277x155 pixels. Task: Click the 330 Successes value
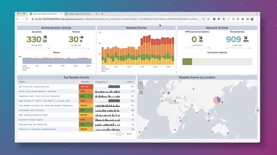pos(34,39)
